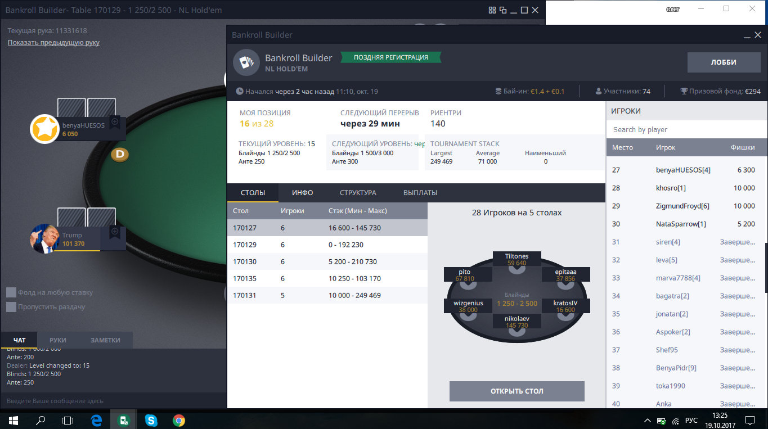Click the ОТКРЫТЬ СТОЛ button
The image size is (768, 429).
pos(517,391)
